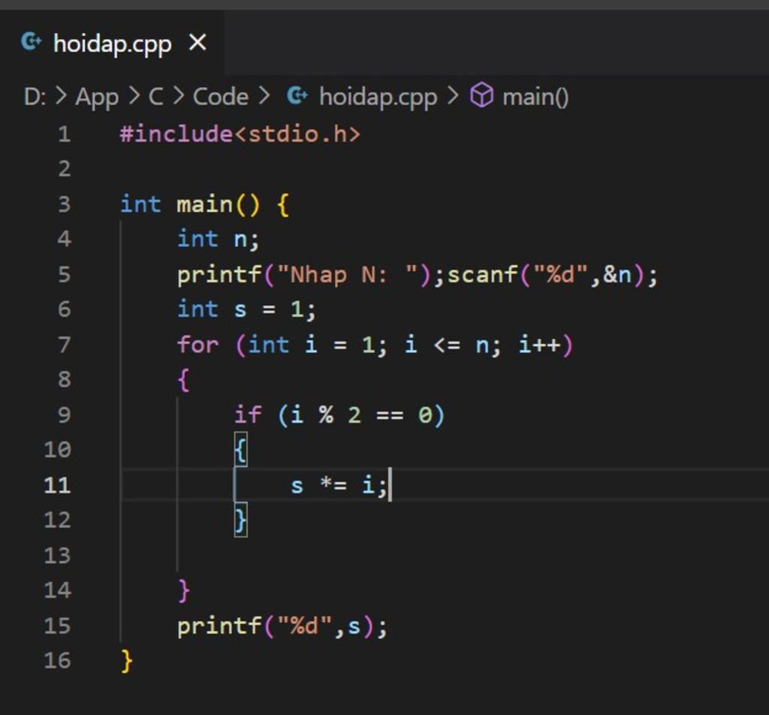
Task: Open the Code breadcrumb folder
Action: coord(221,97)
